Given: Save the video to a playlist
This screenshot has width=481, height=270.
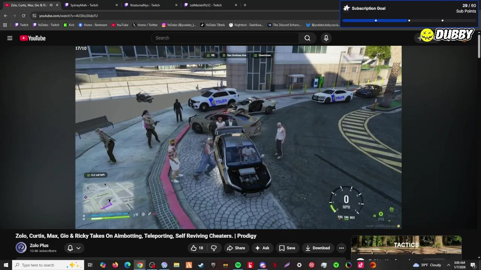Looking at the screenshot, I should coord(287,248).
